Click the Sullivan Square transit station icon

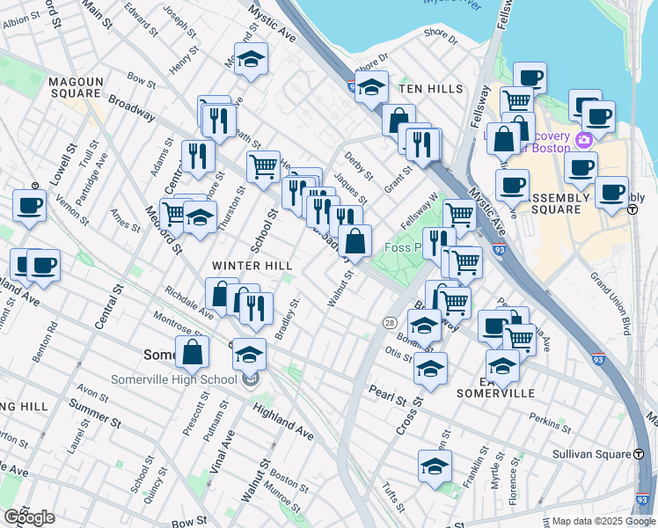point(639,454)
